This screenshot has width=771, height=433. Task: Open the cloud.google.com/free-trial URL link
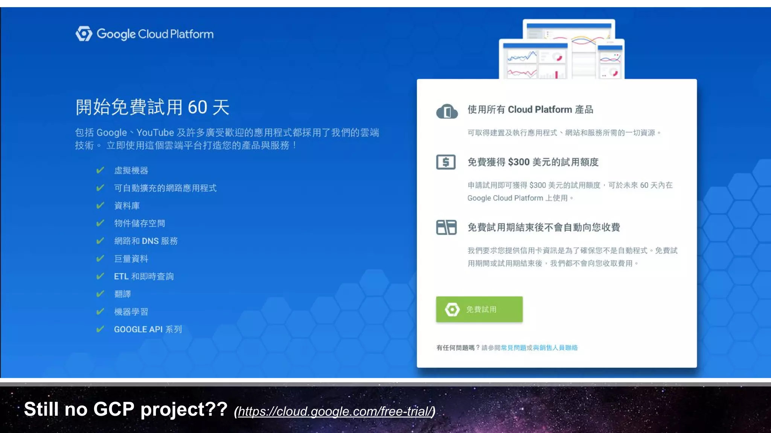[335, 411]
